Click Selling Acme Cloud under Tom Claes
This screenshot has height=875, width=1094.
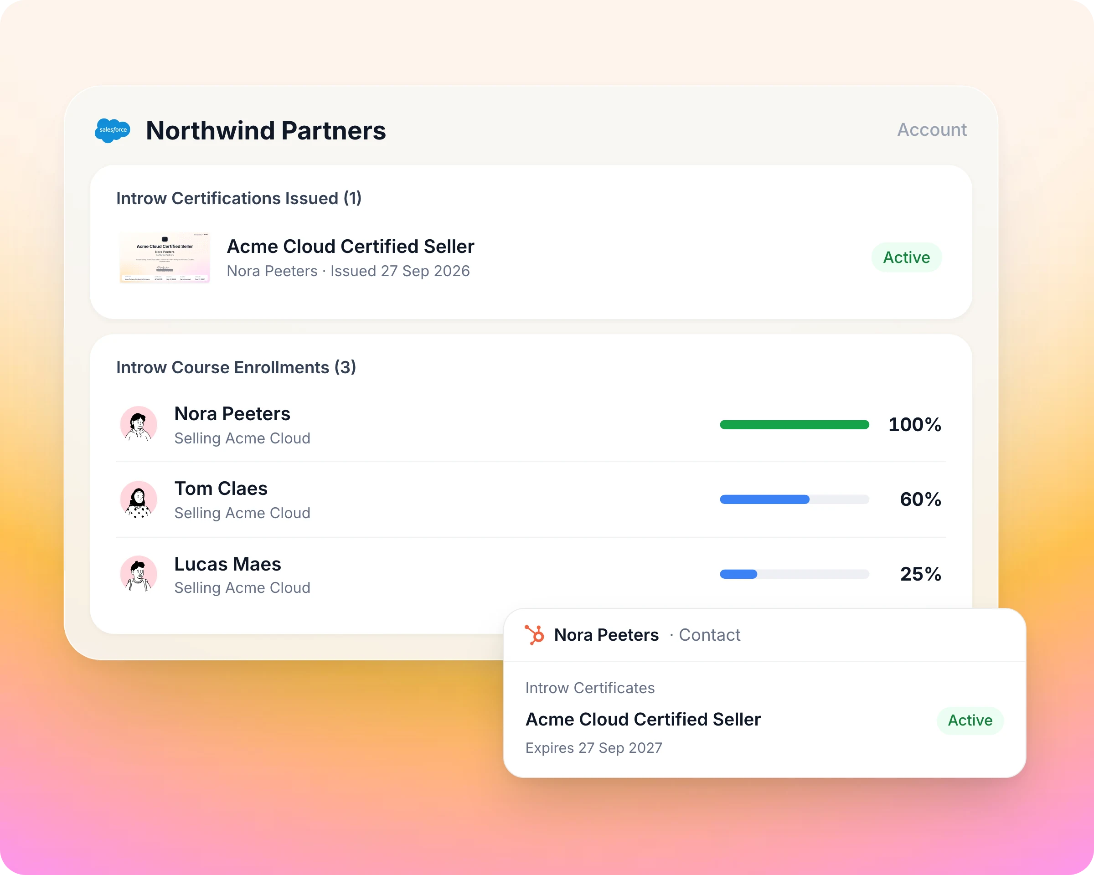tap(242, 513)
